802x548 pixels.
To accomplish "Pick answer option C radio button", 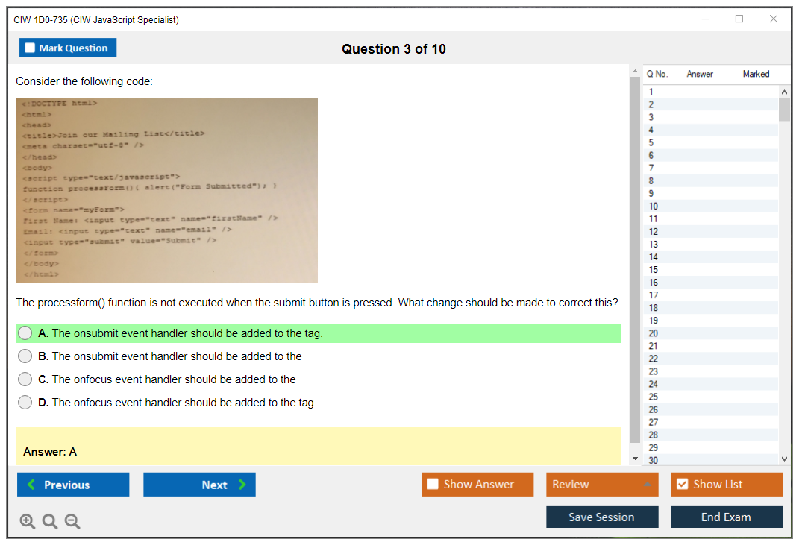I will tap(25, 379).
